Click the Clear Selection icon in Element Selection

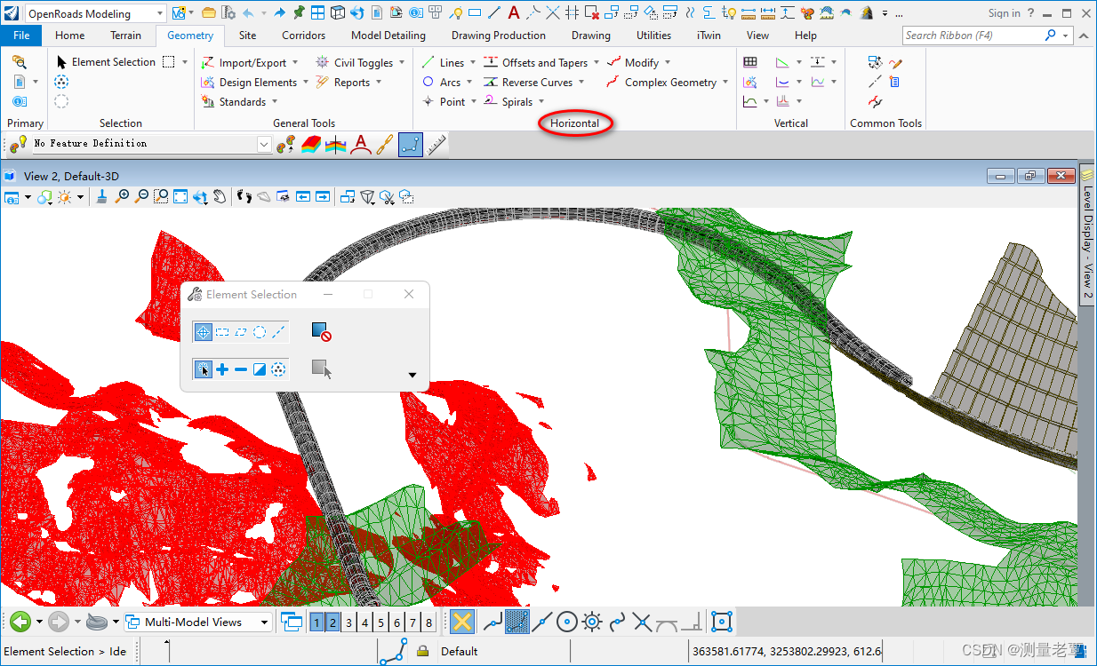pyautogui.click(x=321, y=332)
